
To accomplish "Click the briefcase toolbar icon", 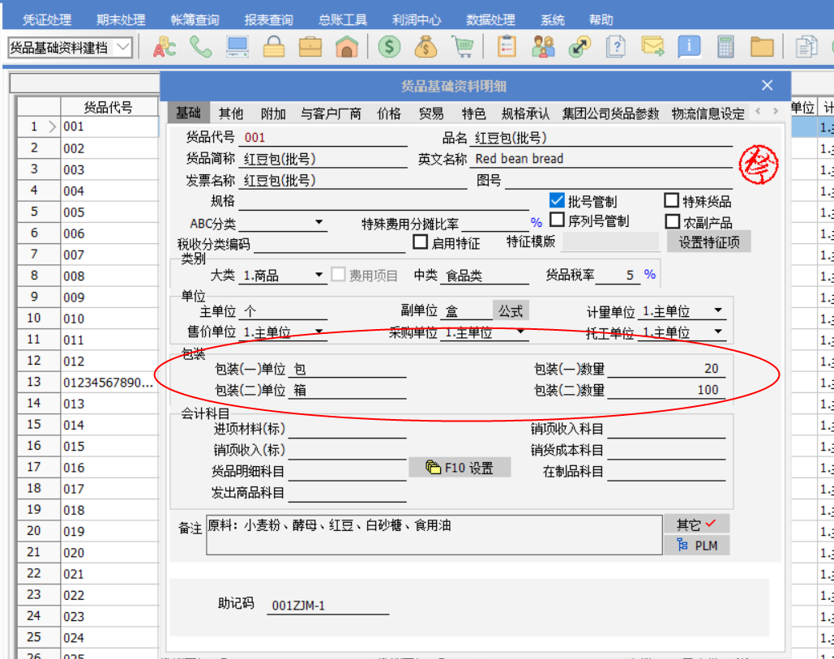I will tap(310, 47).
